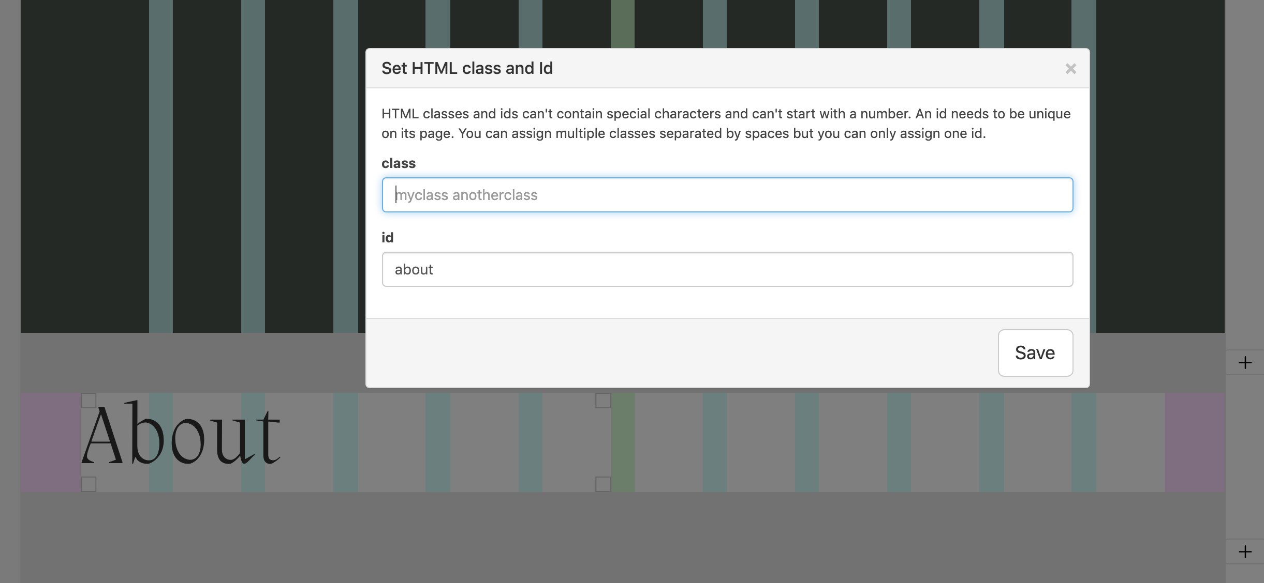Click the 'id' field label
Image resolution: width=1264 pixels, height=583 pixels.
(387, 238)
